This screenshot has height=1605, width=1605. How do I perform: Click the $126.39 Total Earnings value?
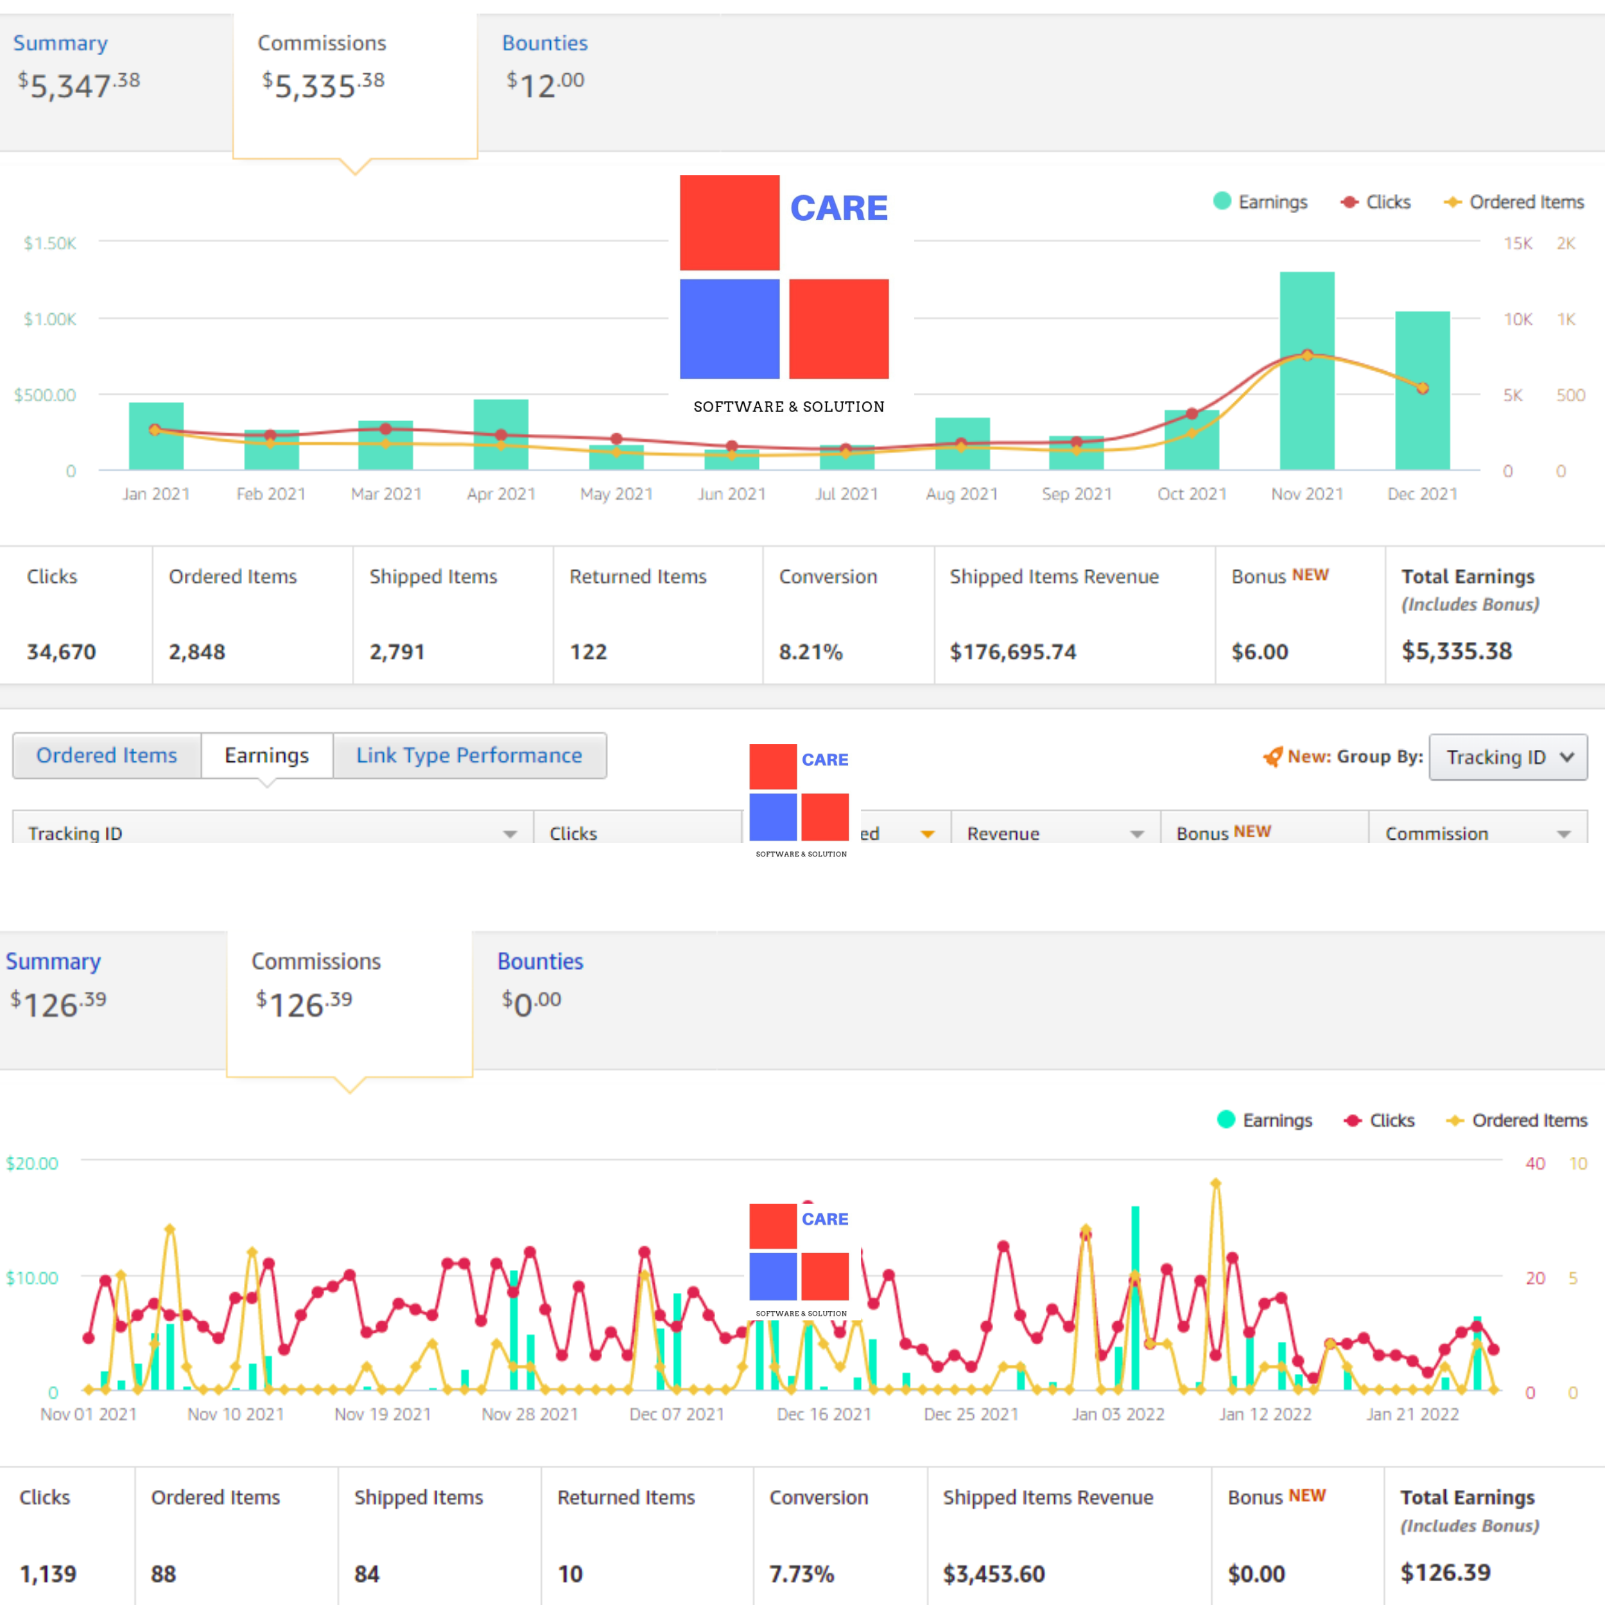tap(1446, 1573)
